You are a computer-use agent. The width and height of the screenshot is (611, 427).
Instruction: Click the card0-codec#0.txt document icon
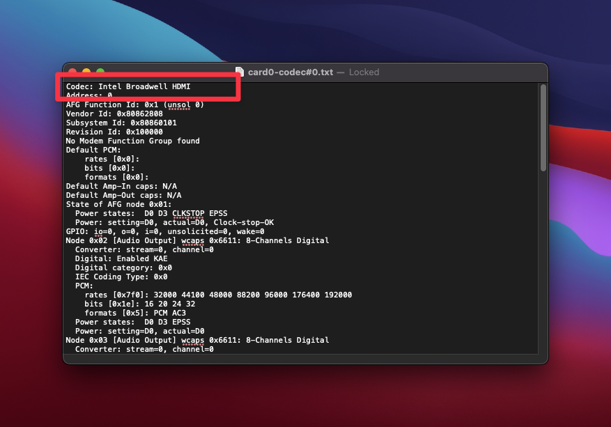click(240, 72)
